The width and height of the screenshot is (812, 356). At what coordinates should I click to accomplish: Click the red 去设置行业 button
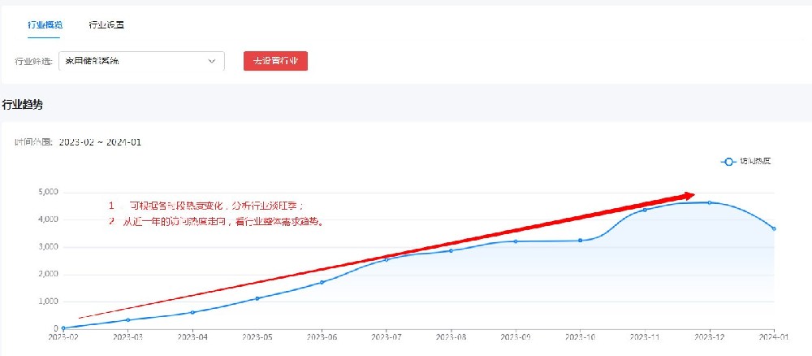(275, 61)
